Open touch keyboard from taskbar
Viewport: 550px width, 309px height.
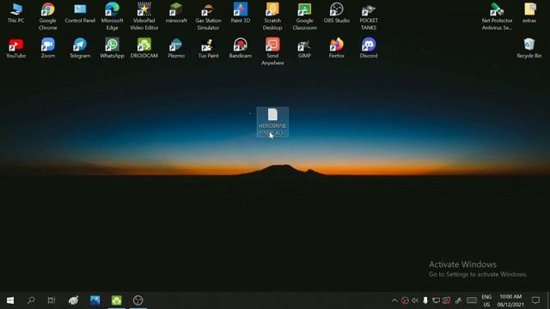tap(472, 300)
